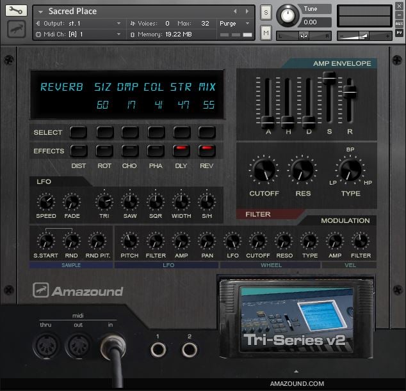406x391 pixels.
Task: Open the Output st. 1 dropdown
Action: click(79, 24)
